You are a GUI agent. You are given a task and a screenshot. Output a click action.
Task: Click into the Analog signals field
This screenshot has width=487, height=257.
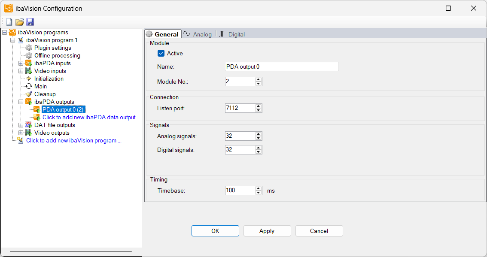pos(240,136)
